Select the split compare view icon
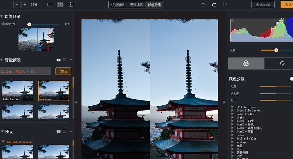 coord(60,5)
